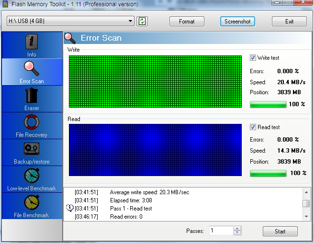Click the Passes input field
The image size is (314, 243).
[x=222, y=231]
